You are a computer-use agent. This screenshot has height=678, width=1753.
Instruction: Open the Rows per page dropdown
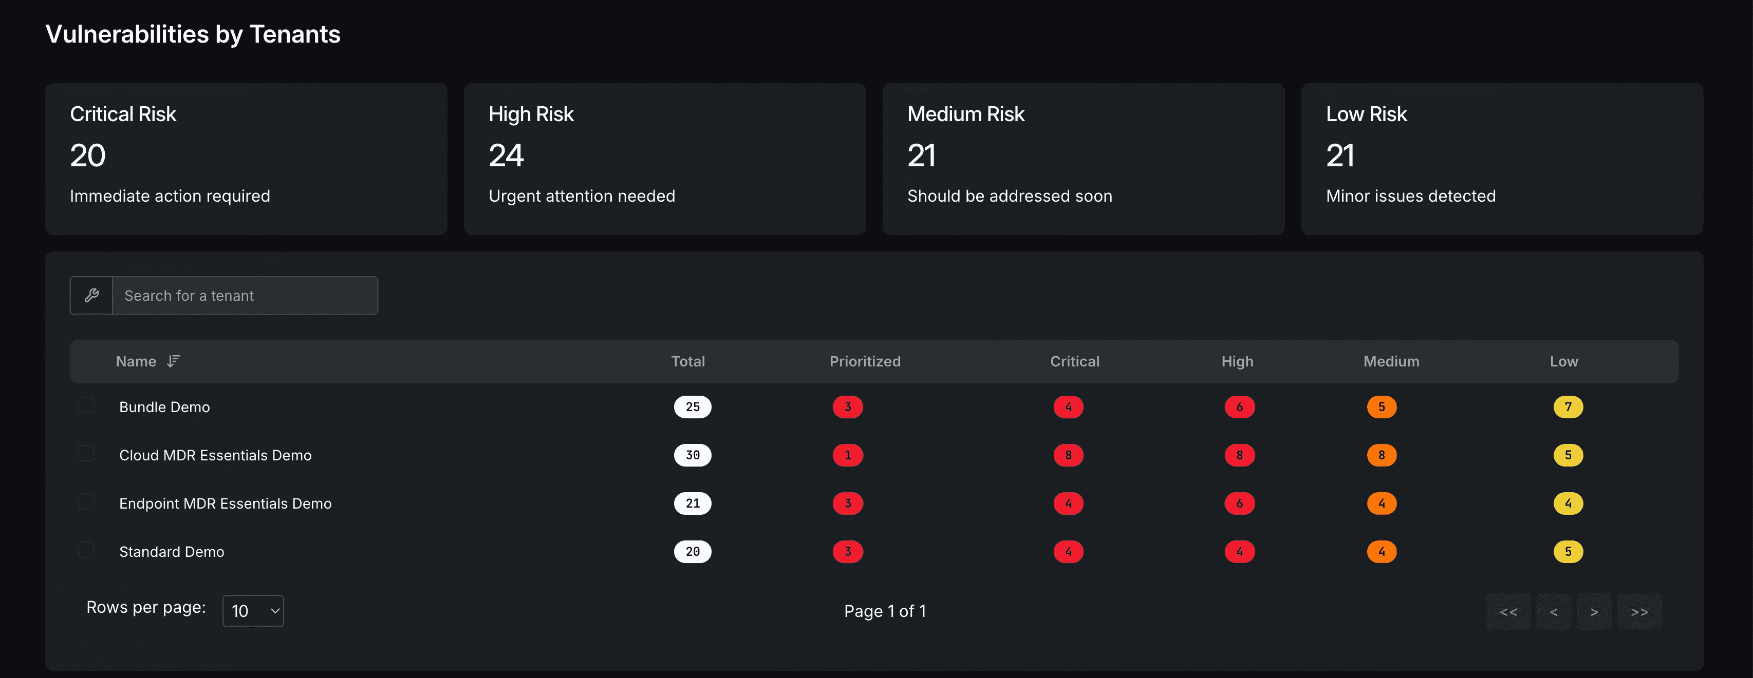click(253, 611)
